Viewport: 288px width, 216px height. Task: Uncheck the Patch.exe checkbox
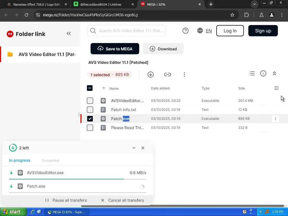tap(90, 119)
